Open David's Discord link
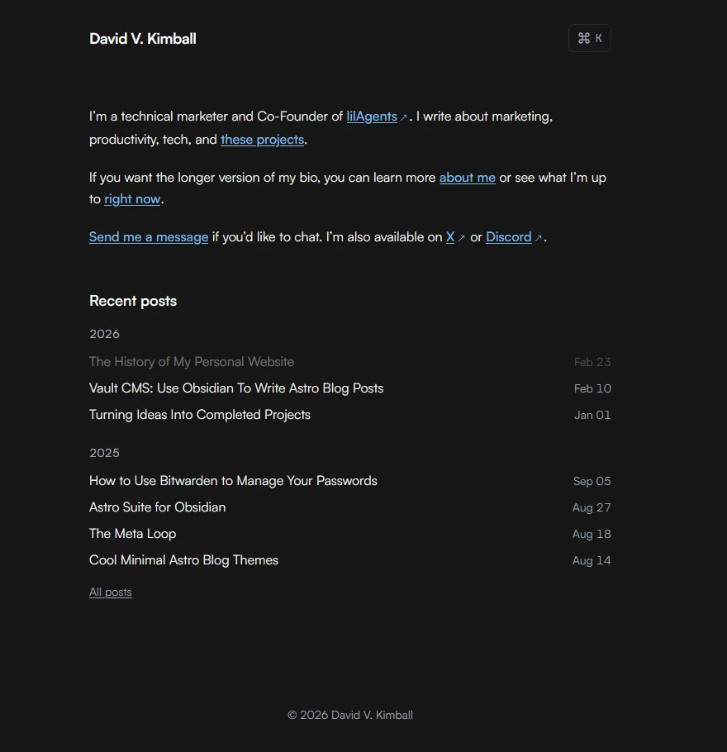 click(508, 236)
